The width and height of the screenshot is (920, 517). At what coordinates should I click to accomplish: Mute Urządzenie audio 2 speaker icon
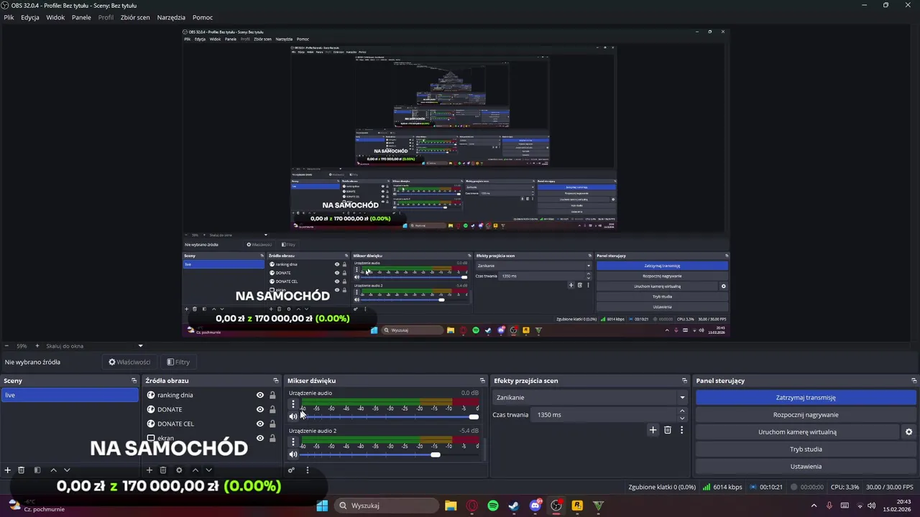click(293, 455)
